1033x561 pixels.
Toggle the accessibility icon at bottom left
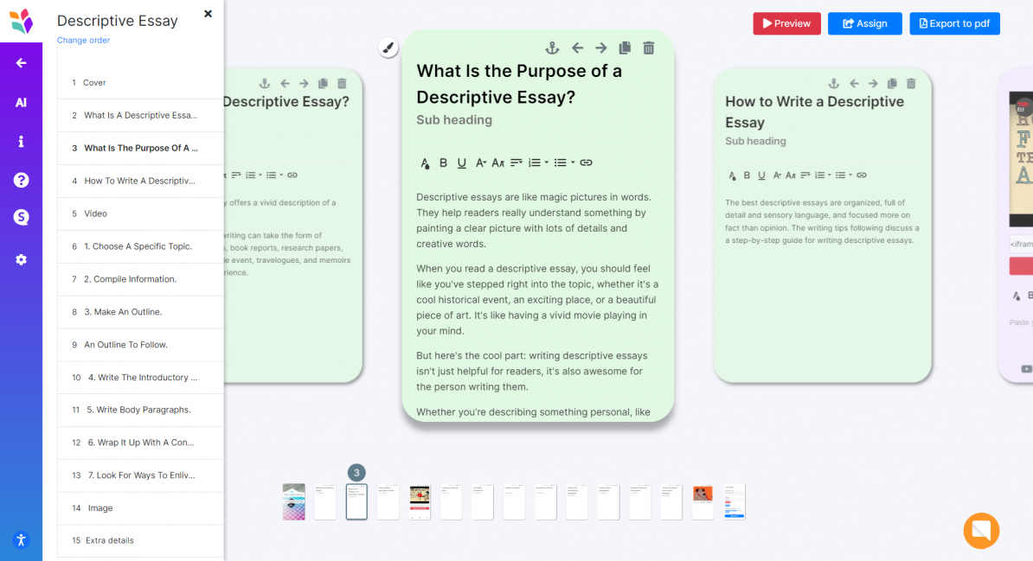[x=22, y=539]
